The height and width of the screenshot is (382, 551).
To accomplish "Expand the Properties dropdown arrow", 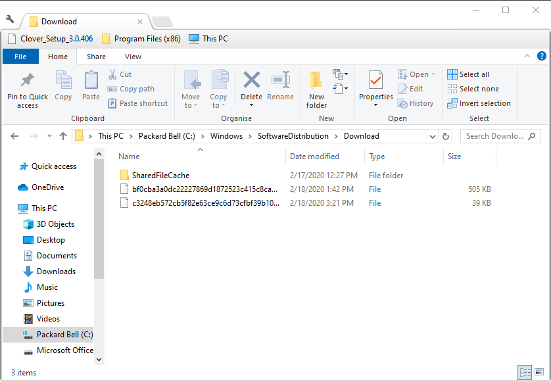I will coord(375,105).
